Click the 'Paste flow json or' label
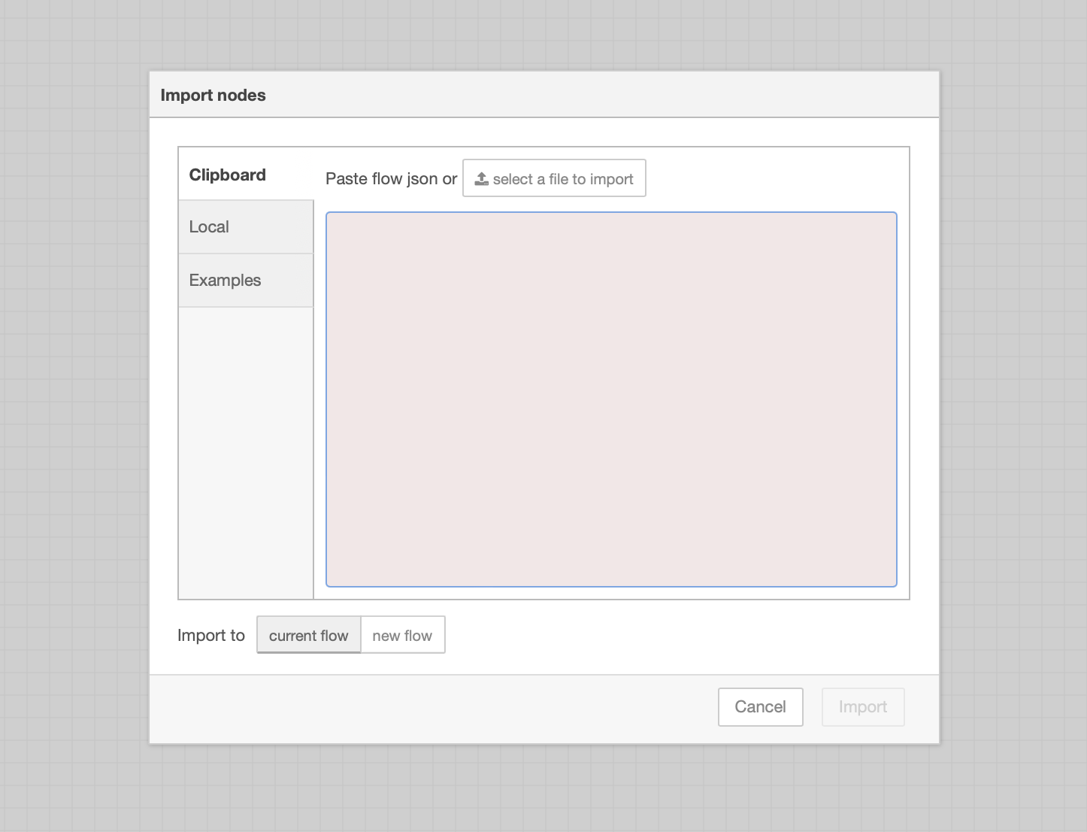This screenshot has height=832, width=1087. 391,179
